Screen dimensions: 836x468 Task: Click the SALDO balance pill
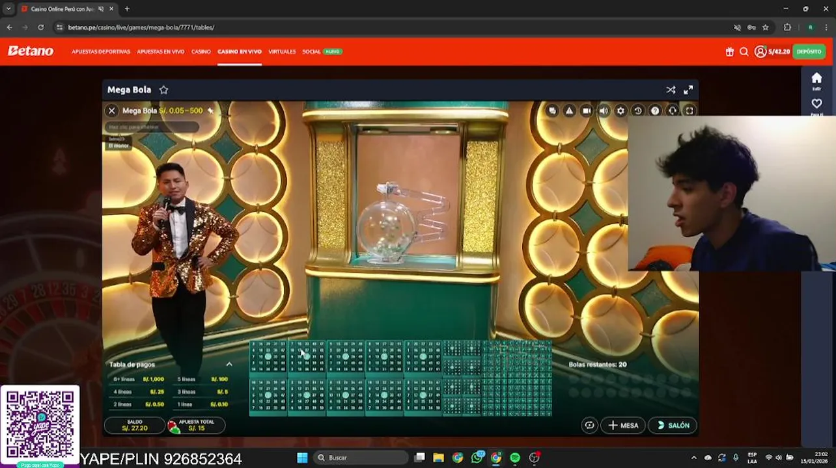[135, 425]
